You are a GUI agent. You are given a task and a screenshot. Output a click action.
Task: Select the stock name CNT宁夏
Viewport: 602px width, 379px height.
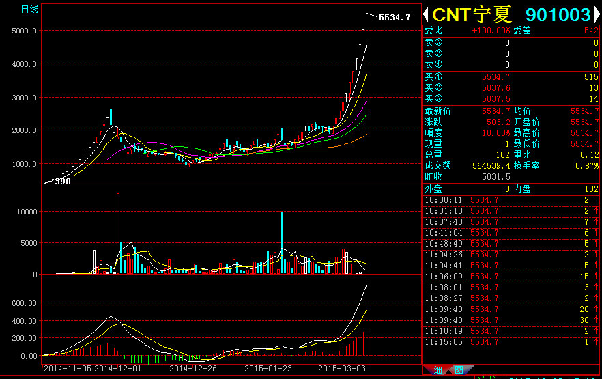point(472,14)
